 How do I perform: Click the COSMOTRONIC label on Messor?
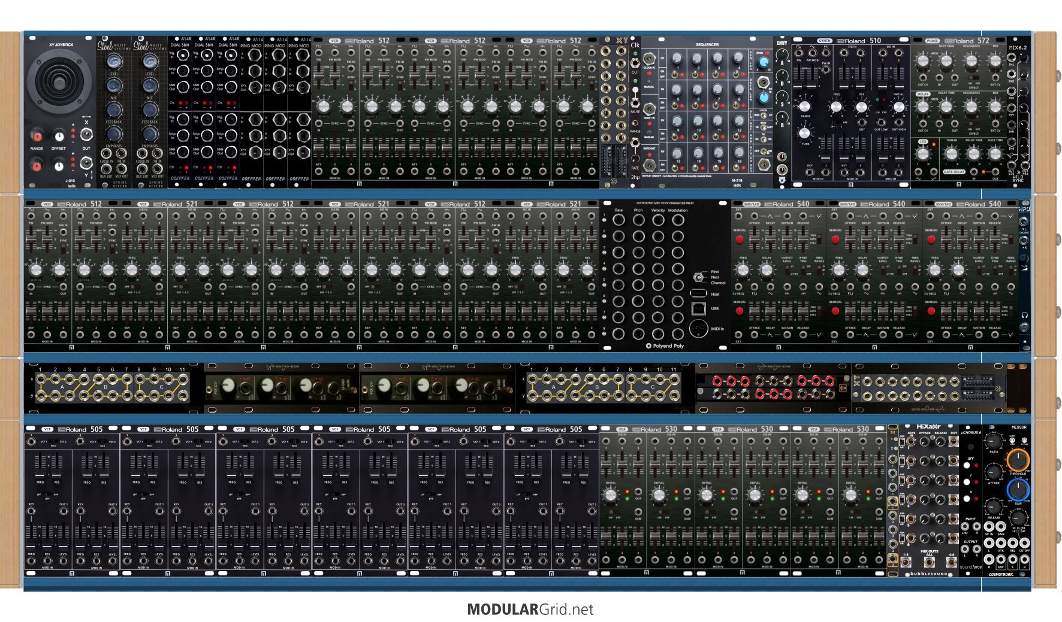tap(1001, 574)
